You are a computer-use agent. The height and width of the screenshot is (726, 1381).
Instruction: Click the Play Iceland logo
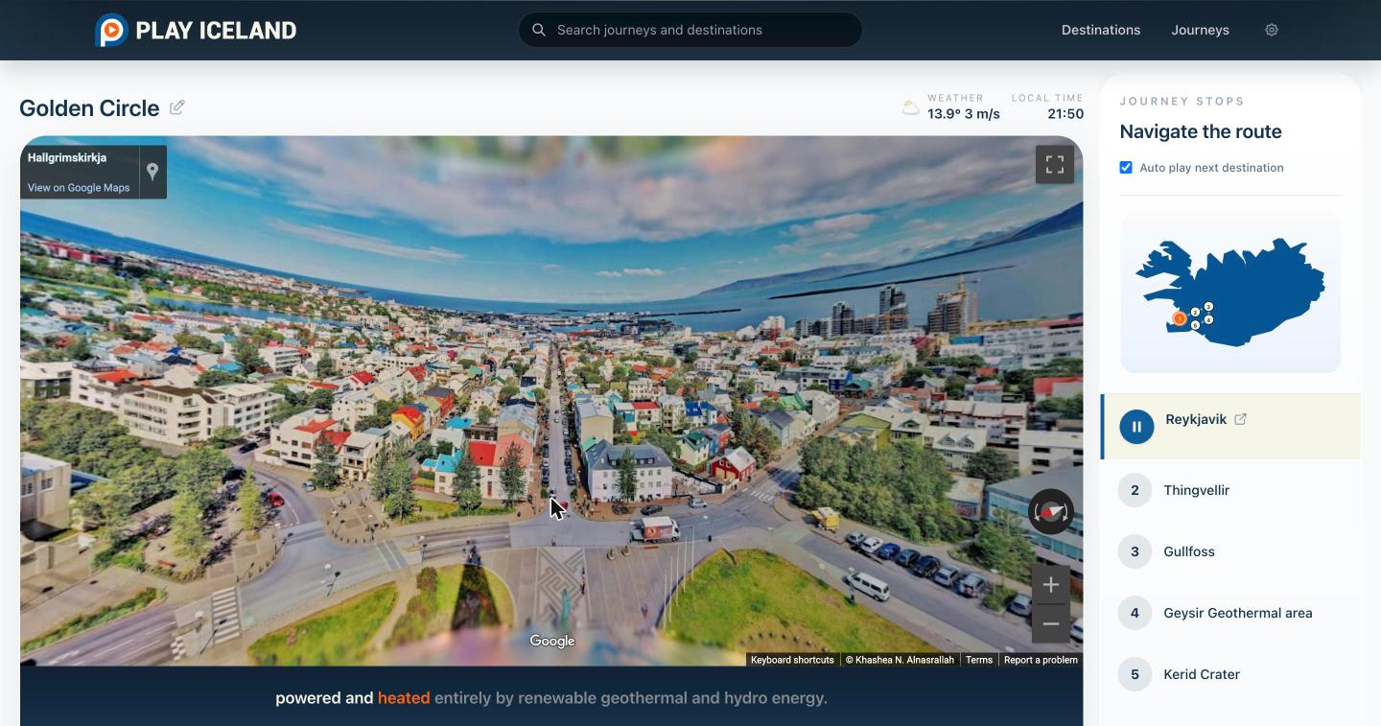pyautogui.click(x=197, y=30)
